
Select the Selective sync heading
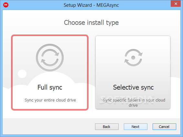click(133, 87)
